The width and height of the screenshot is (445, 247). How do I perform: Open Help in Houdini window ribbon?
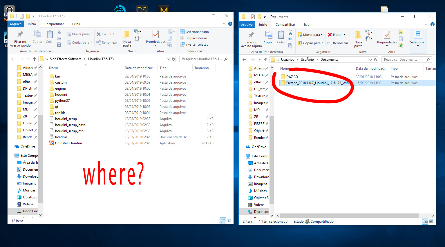point(230,24)
